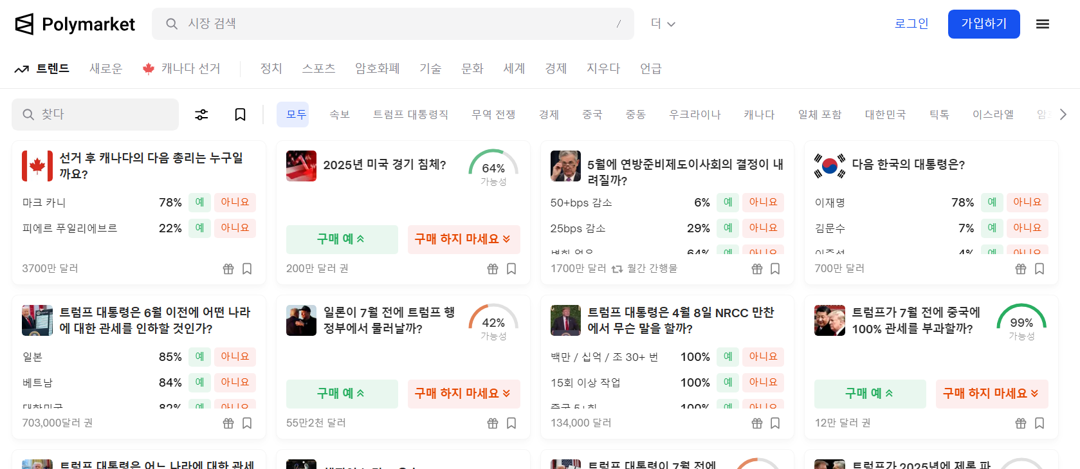Click the 42% probability gauge
Viewport: 1080px width, 469px height.
[493, 323]
